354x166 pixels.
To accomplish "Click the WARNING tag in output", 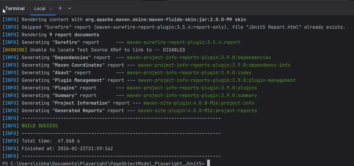I will pos(16,50).
